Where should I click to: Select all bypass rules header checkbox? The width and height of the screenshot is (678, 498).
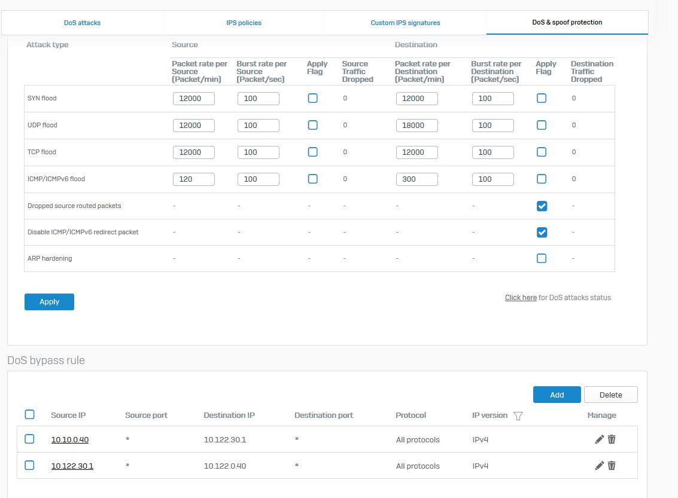click(29, 414)
